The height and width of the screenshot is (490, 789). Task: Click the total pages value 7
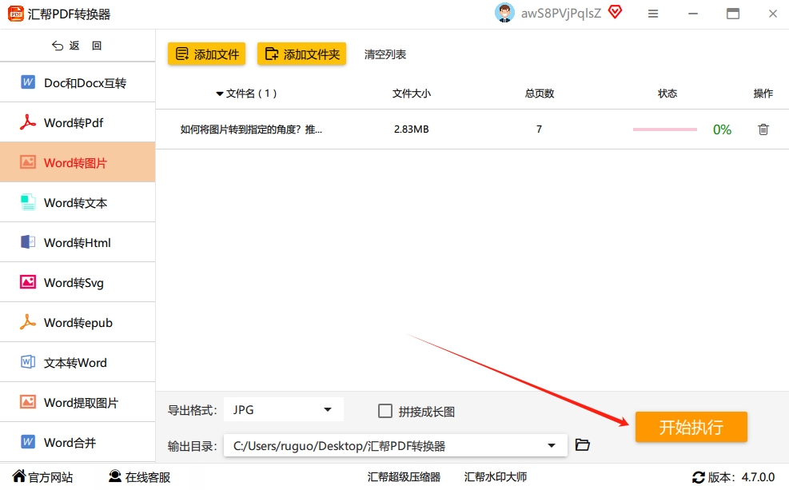point(539,129)
